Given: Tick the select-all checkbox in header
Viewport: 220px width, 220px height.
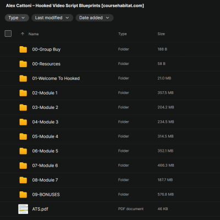Looking at the screenshot, I should (x=8, y=34).
